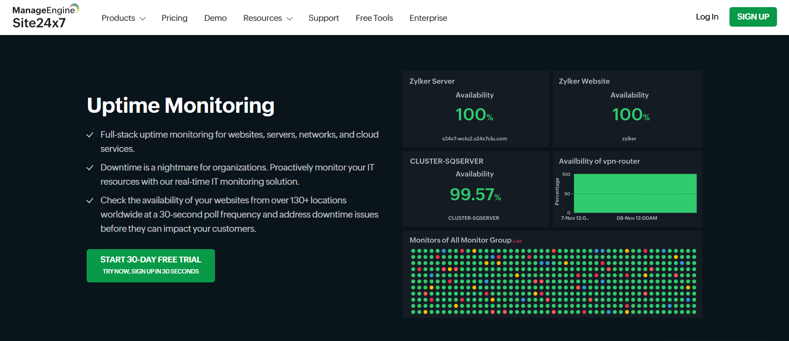789x341 pixels.
Task: Click s24x7-wclu2.s24x7clu.com hostname label
Action: click(x=474, y=139)
